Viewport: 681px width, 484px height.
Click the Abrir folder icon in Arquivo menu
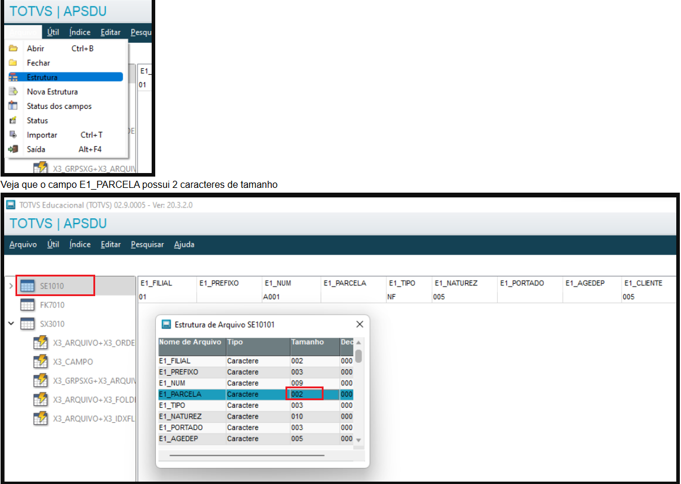pos(13,48)
